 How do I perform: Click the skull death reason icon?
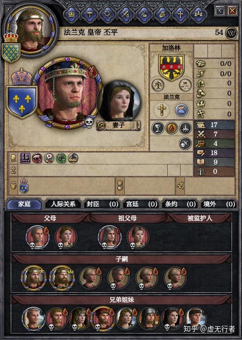coord(185,144)
